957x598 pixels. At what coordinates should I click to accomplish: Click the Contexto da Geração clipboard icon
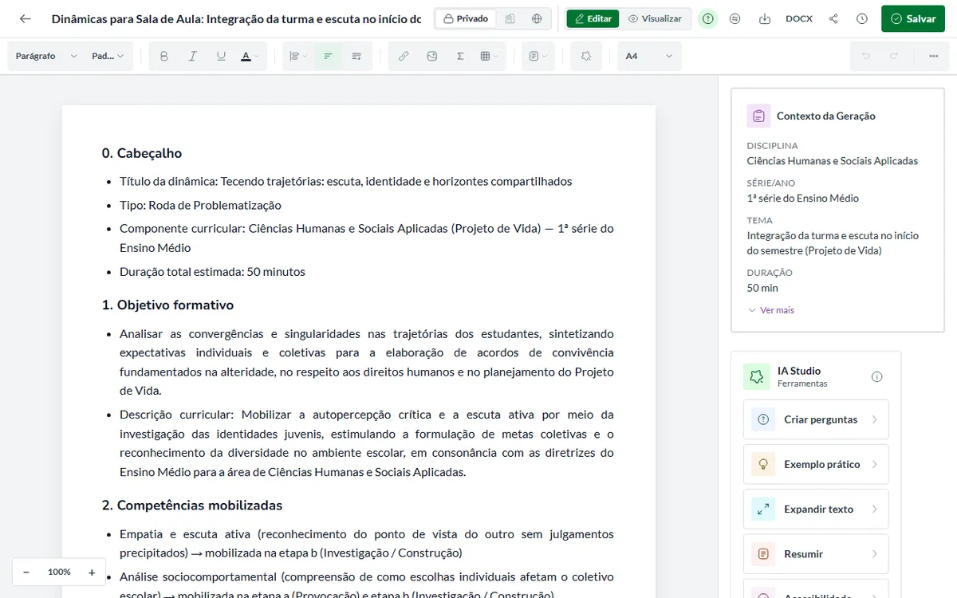pyautogui.click(x=758, y=116)
